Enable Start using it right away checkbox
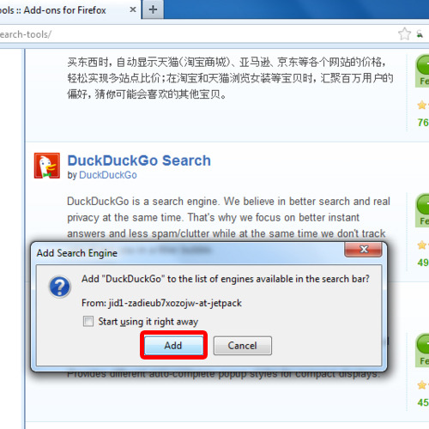Viewport: 429px width, 429px height. point(88,321)
